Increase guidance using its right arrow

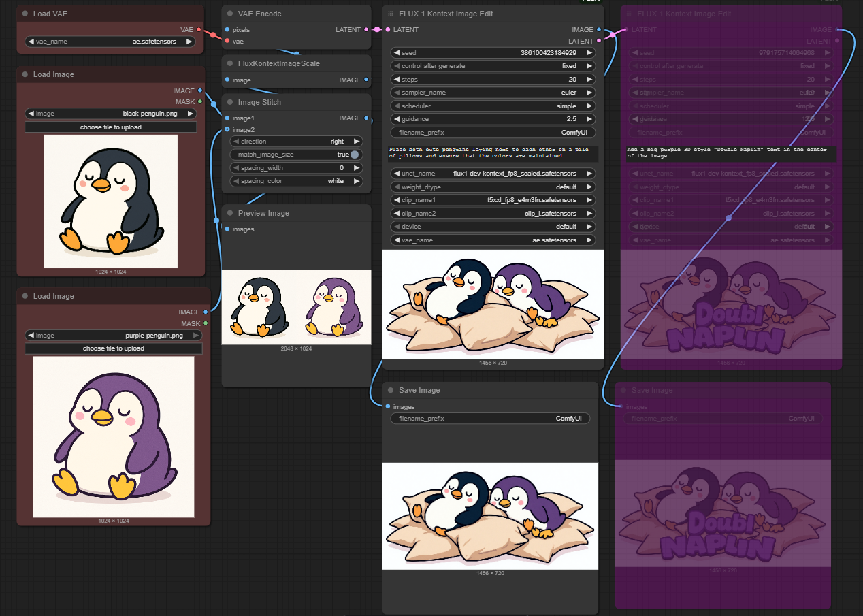coord(588,118)
